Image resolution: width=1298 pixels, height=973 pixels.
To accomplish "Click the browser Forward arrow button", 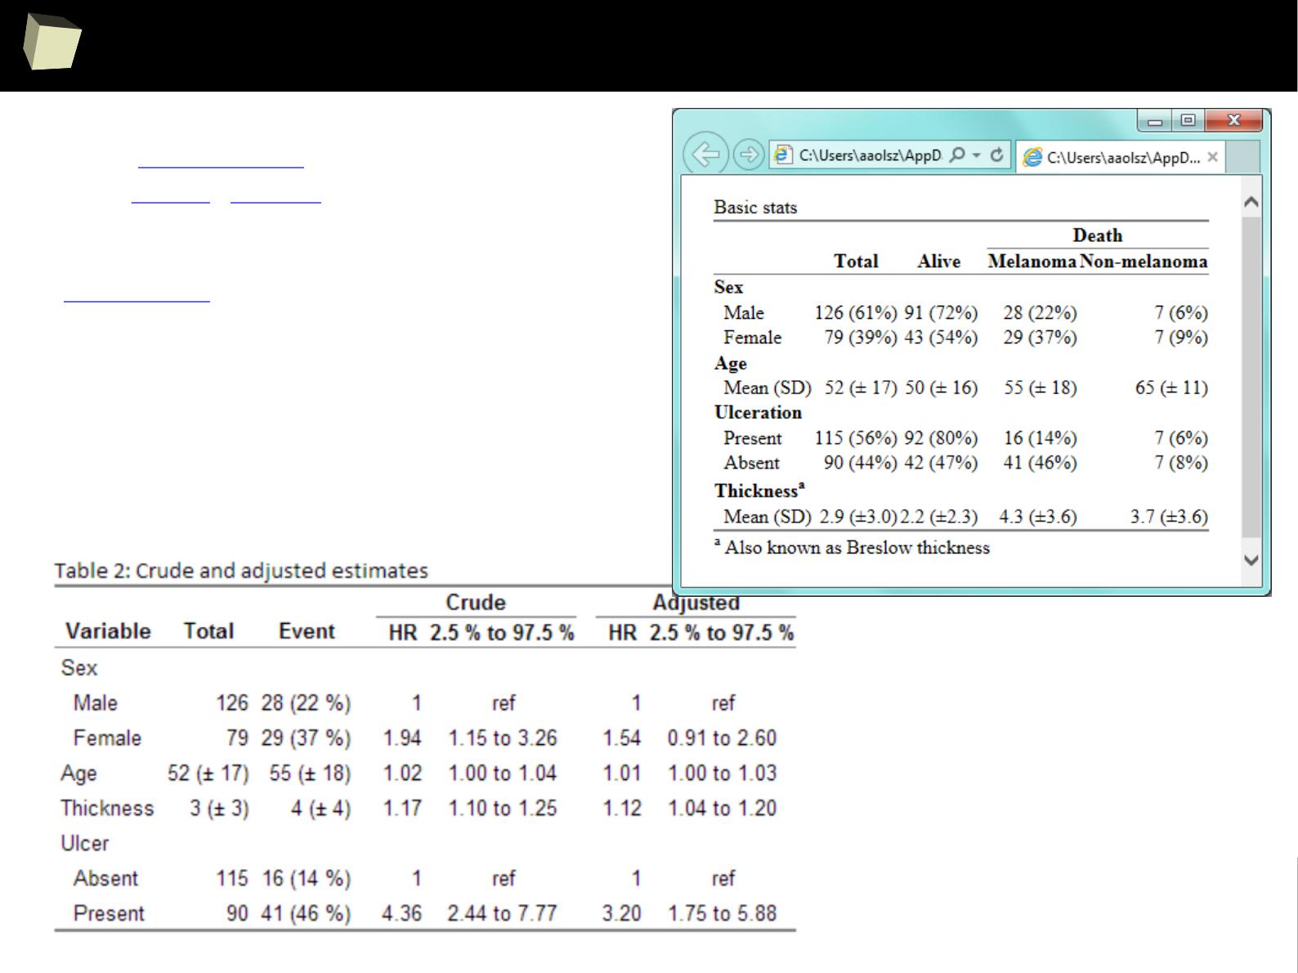I will [x=748, y=155].
